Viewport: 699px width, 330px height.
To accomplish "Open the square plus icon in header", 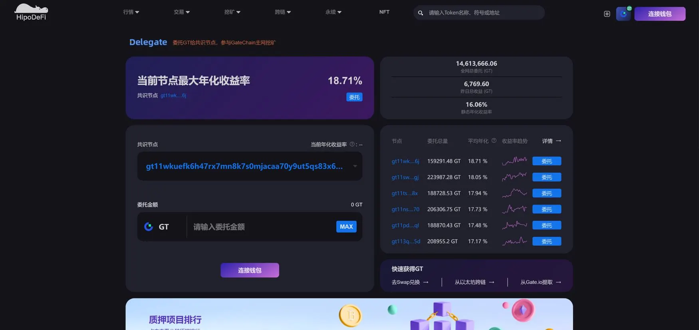I will [x=607, y=14].
